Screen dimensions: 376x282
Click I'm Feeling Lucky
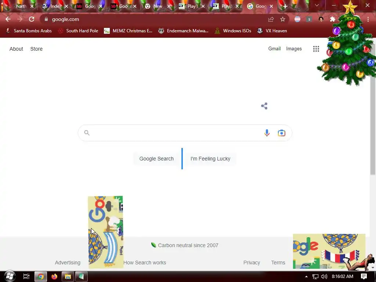[x=210, y=159]
